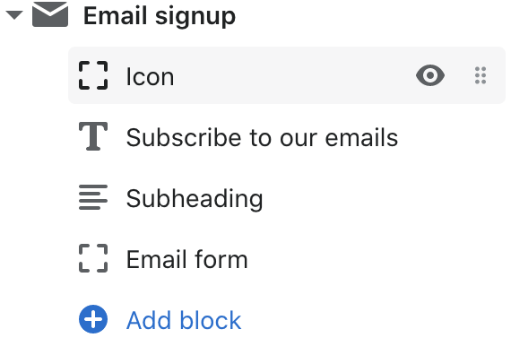
Task: Select the Email signup section title
Action: point(160,15)
